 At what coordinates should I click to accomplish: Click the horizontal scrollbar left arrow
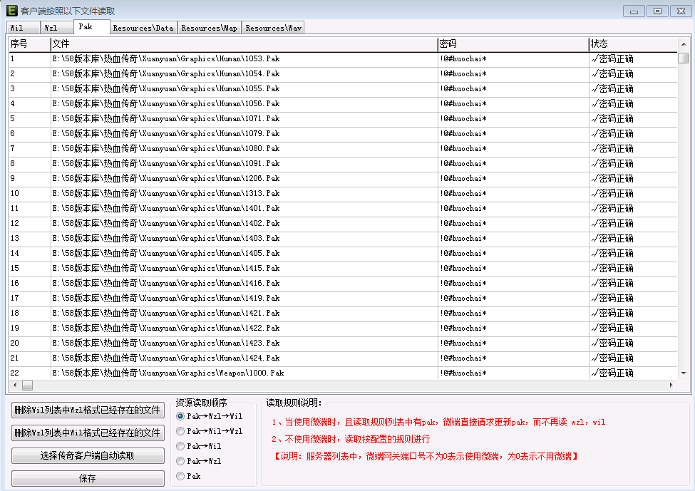pyautogui.click(x=15, y=385)
